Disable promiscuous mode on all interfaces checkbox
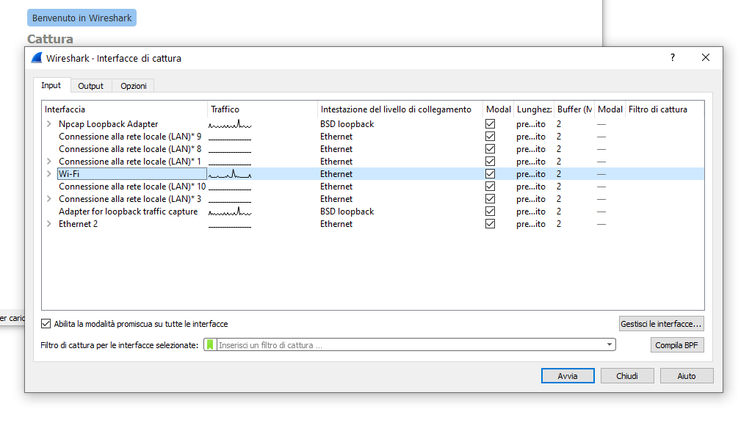The image size is (752, 437). tap(46, 324)
